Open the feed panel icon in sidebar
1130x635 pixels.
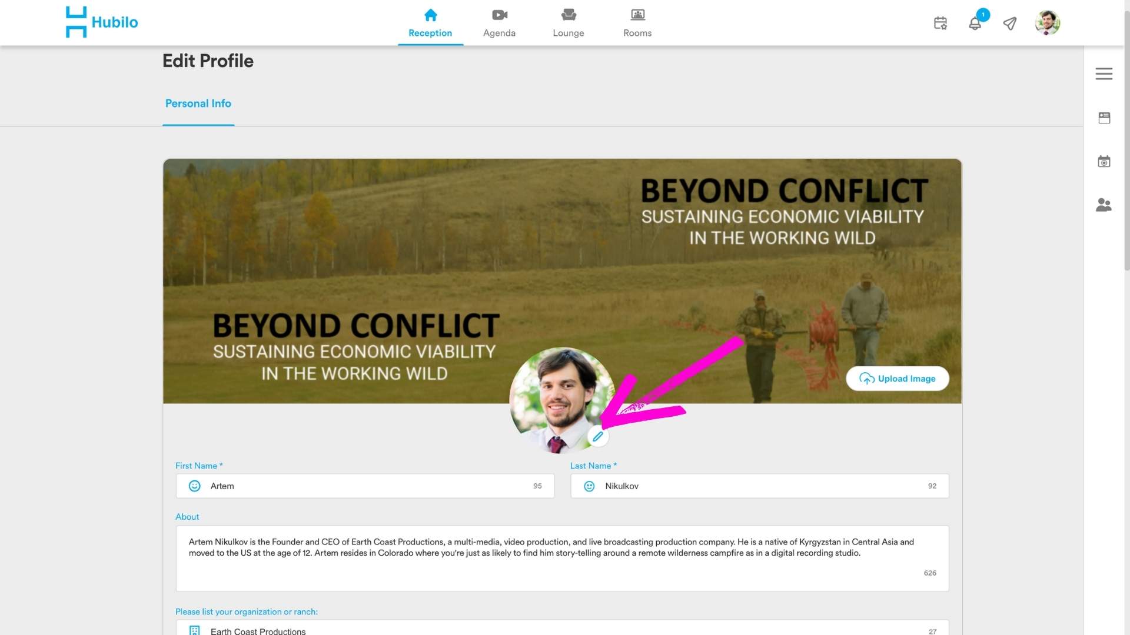pyautogui.click(x=1104, y=118)
